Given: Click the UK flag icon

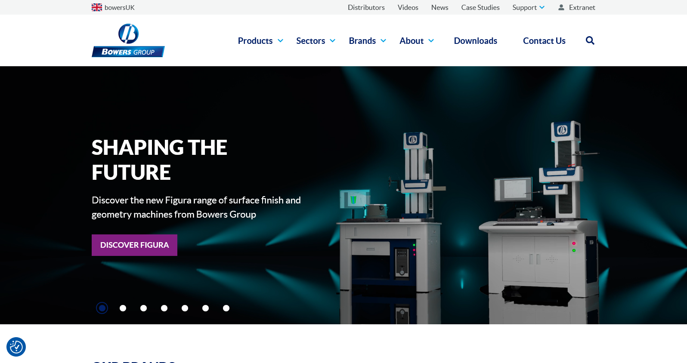Looking at the screenshot, I should (97, 7).
